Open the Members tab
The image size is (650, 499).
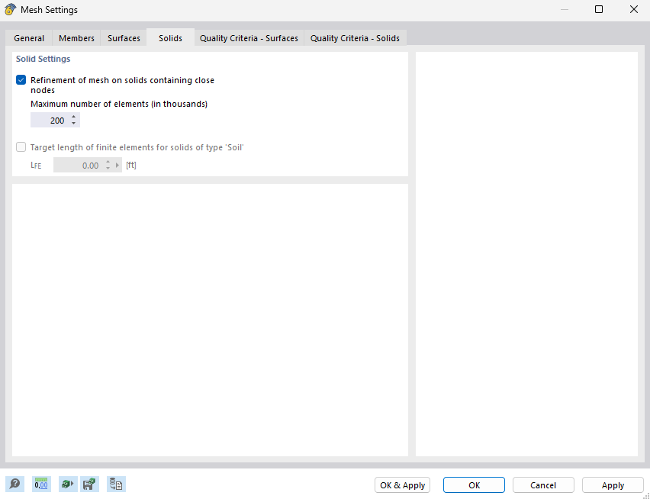tap(76, 37)
